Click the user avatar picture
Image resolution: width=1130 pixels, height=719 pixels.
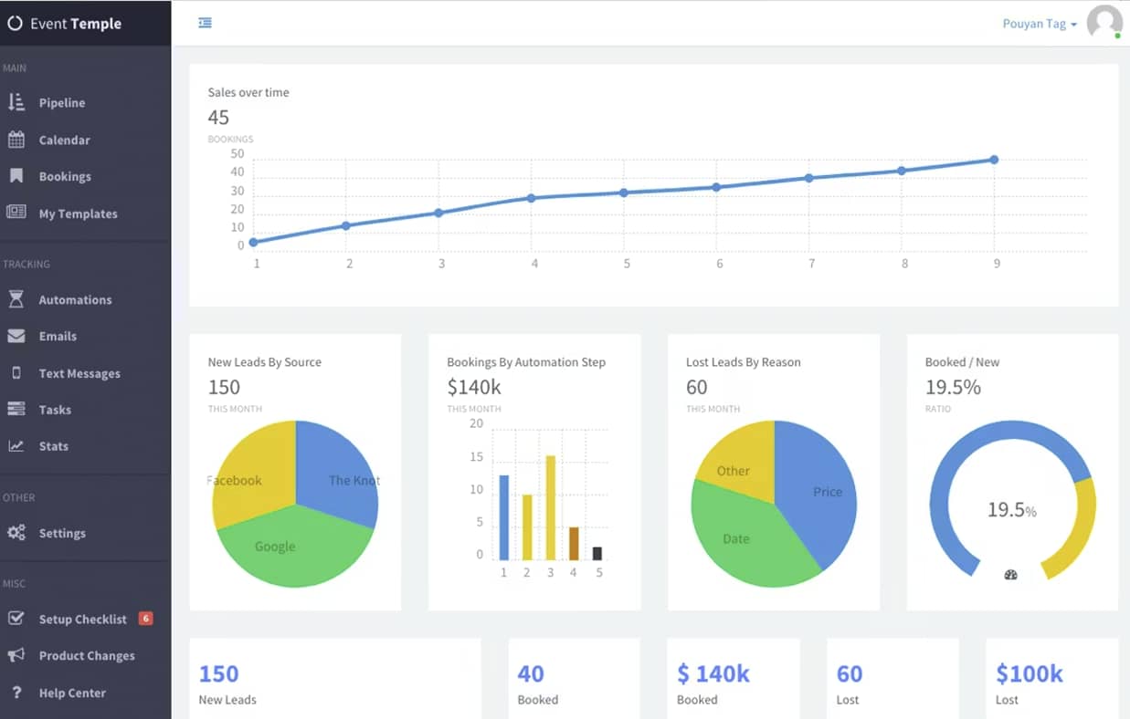tap(1104, 22)
